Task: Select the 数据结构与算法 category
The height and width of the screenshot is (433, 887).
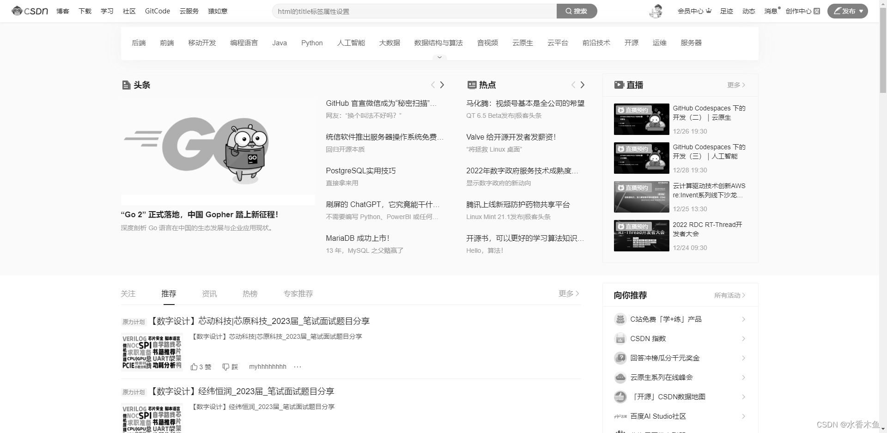Action: [x=438, y=43]
